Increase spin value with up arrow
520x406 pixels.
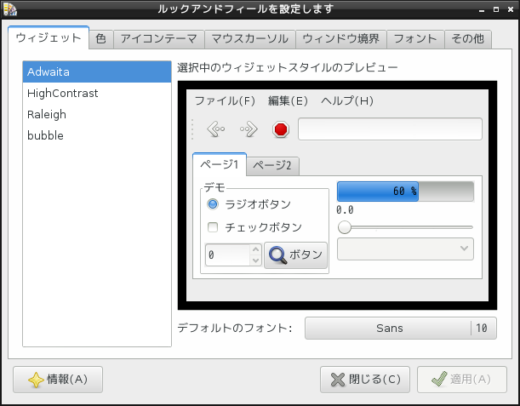coord(255,249)
